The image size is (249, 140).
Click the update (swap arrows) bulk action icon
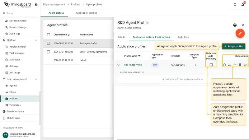[x=230, y=65]
